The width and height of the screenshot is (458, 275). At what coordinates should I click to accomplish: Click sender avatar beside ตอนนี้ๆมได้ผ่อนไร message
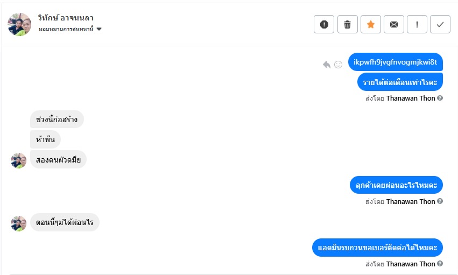(19, 223)
